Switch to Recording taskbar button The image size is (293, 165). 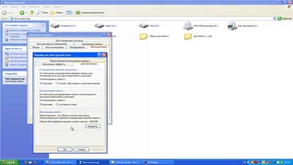158,162
